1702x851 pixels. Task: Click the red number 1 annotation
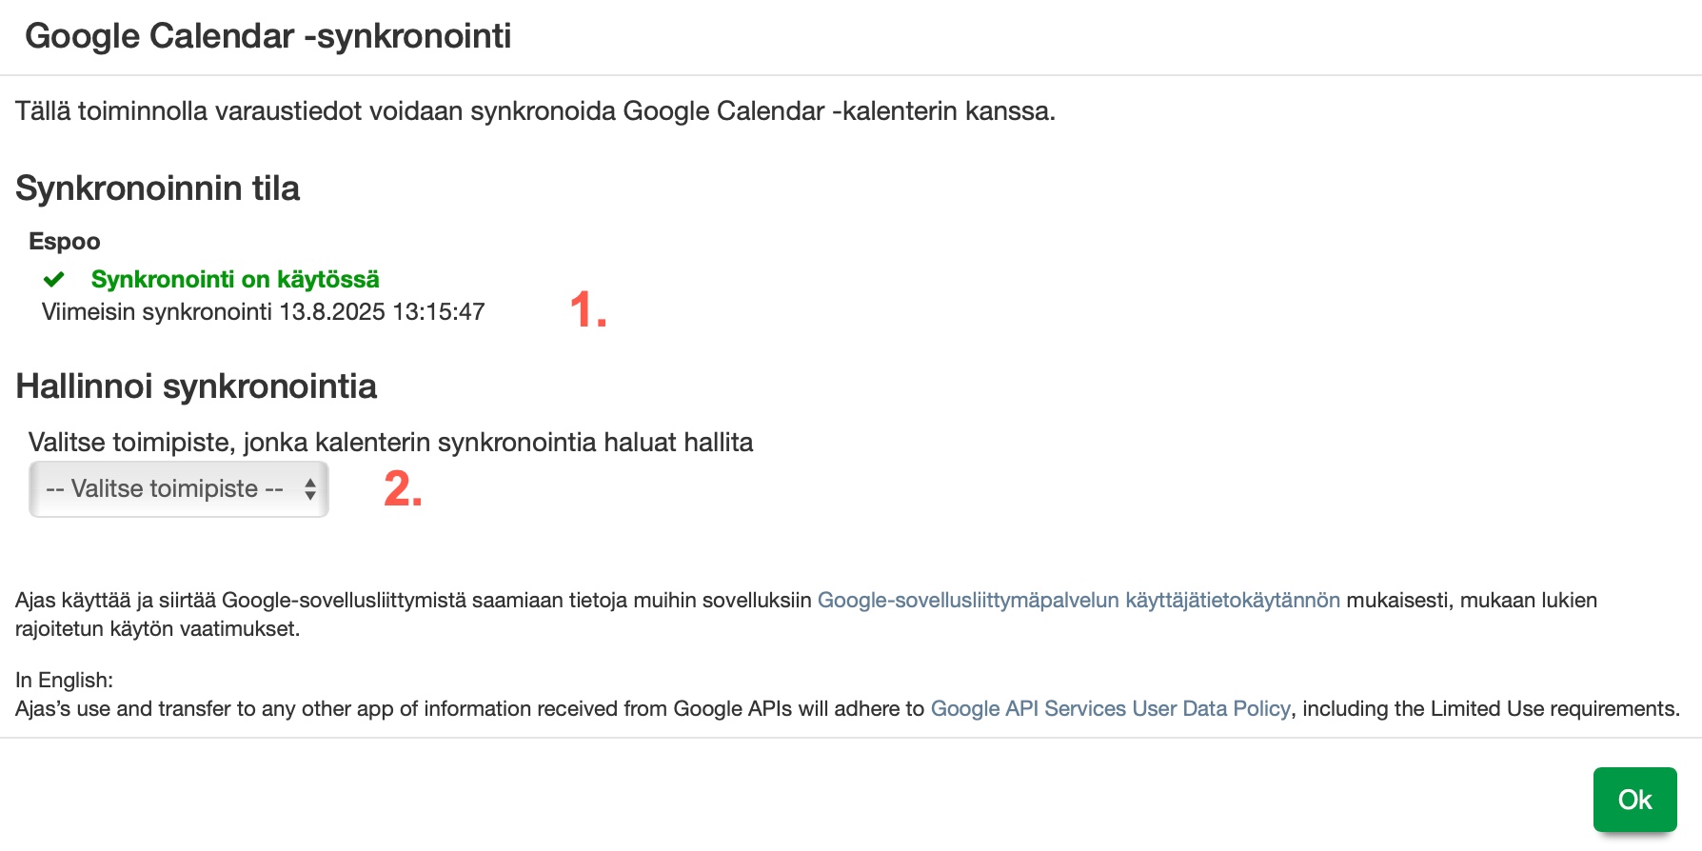pos(587,310)
